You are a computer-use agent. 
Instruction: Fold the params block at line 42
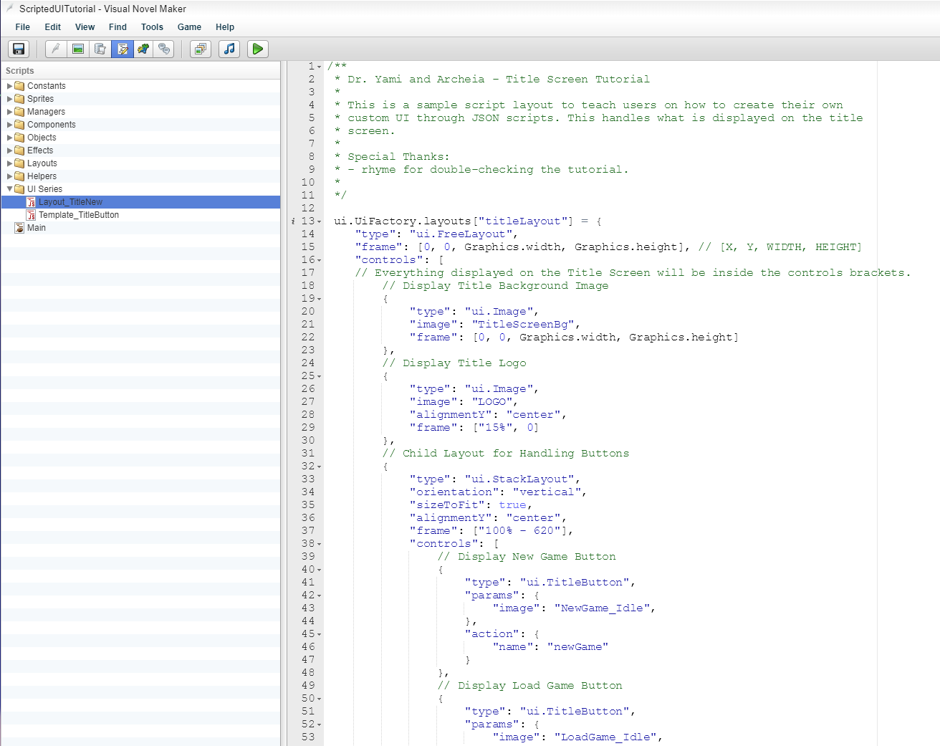pyautogui.click(x=320, y=596)
